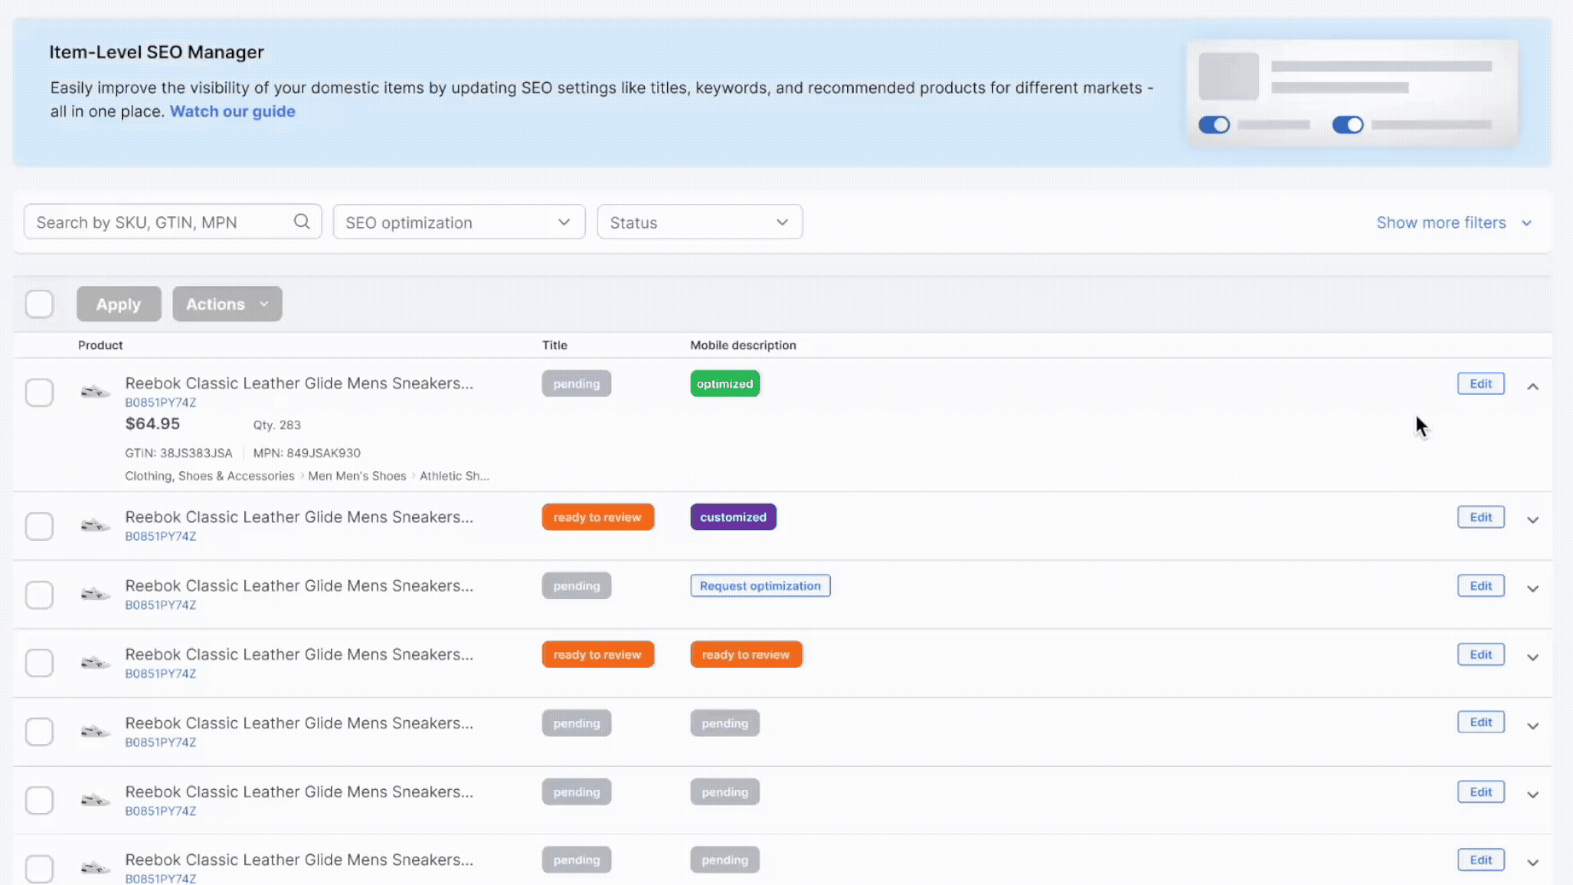Select checkbox of the optimized row
This screenshot has height=885, width=1573.
point(39,393)
